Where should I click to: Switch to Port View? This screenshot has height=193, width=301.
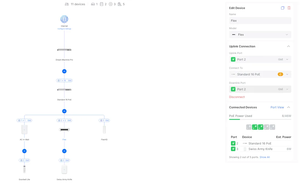[277, 107]
